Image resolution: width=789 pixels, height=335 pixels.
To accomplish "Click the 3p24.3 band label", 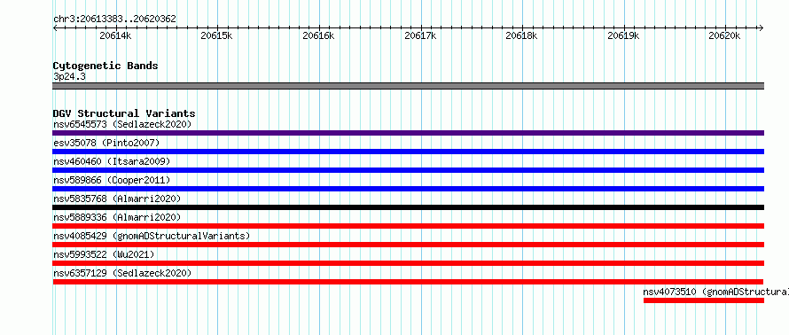I will pos(69,76).
